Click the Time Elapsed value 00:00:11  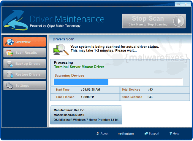coord(88,97)
